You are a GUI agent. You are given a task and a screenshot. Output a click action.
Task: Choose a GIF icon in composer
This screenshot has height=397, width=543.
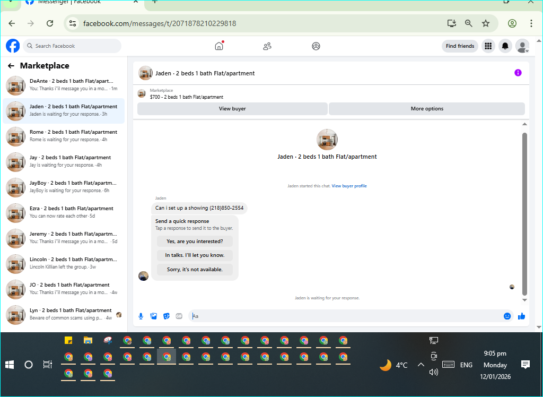pyautogui.click(x=179, y=316)
